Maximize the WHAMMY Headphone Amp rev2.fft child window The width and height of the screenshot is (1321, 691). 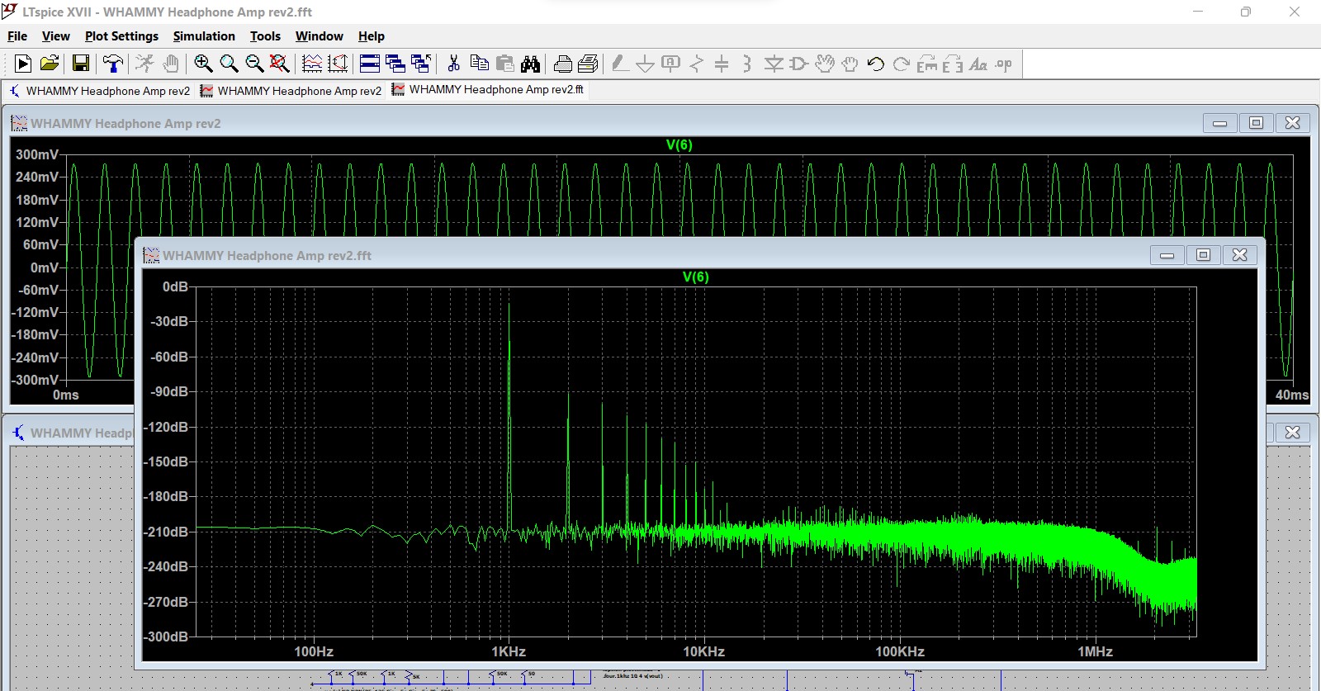(x=1203, y=255)
